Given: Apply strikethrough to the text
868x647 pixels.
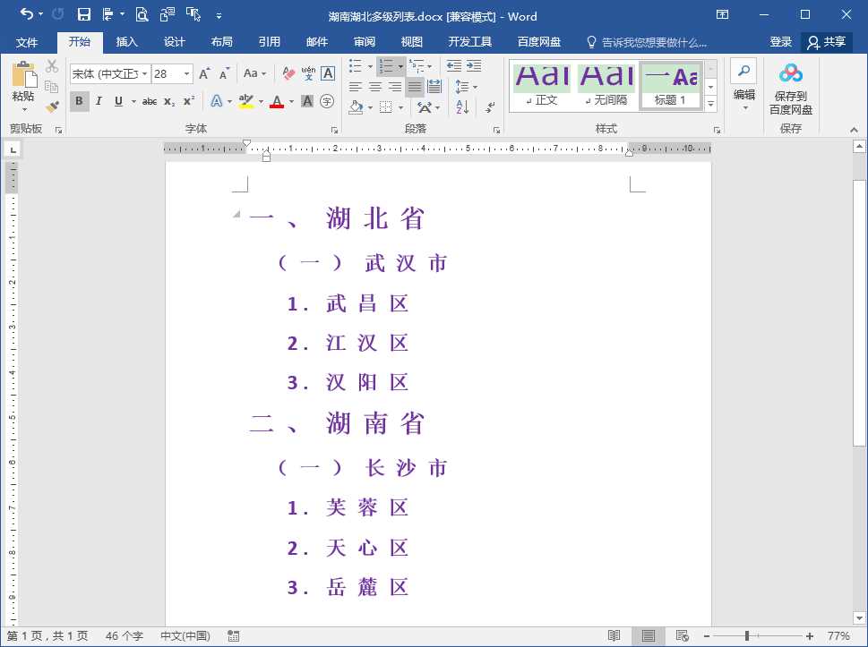Looking at the screenshot, I should (151, 100).
